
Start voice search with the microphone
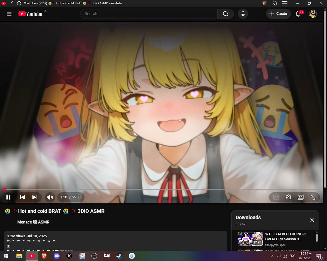243,14
